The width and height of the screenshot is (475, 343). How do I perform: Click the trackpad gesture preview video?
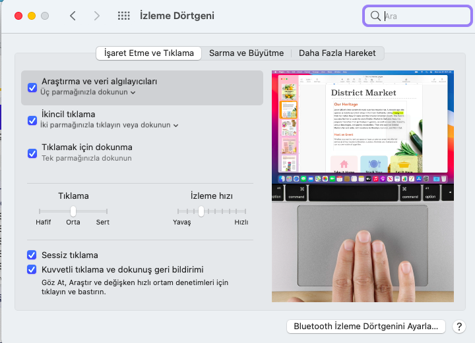click(x=362, y=186)
